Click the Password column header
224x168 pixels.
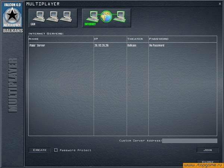(x=159, y=39)
